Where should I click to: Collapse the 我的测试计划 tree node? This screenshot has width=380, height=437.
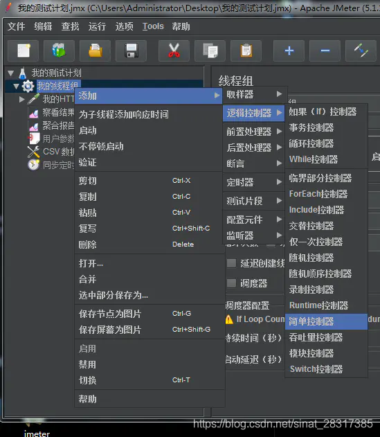pyautogui.click(x=11, y=73)
